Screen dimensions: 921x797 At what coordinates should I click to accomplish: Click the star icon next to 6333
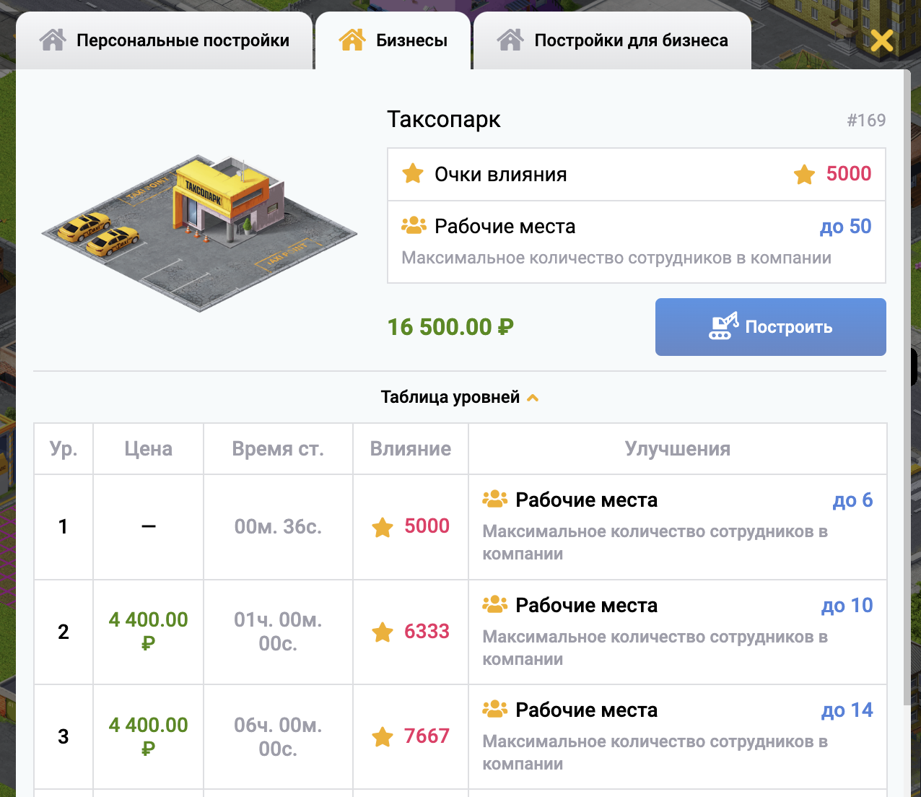[383, 632]
